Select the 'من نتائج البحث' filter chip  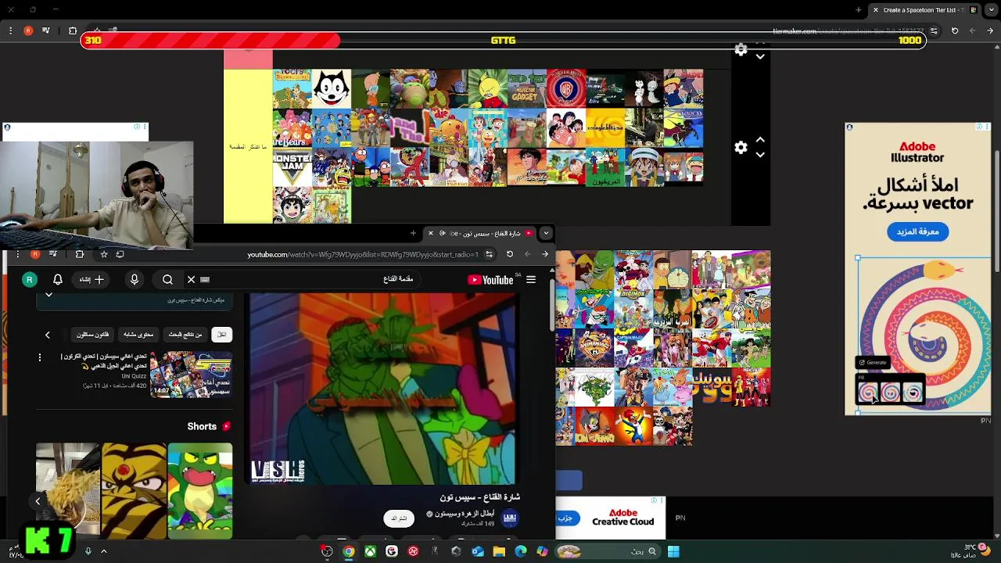pos(185,335)
